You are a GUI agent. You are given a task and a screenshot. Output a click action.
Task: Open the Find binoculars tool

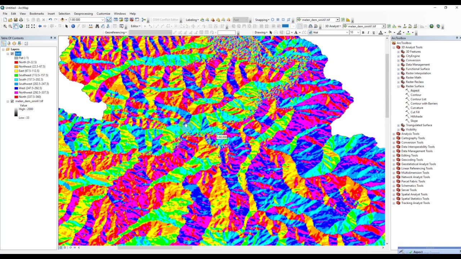(x=97, y=26)
